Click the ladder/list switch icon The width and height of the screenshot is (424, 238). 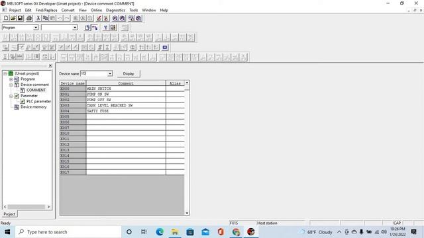(94, 28)
